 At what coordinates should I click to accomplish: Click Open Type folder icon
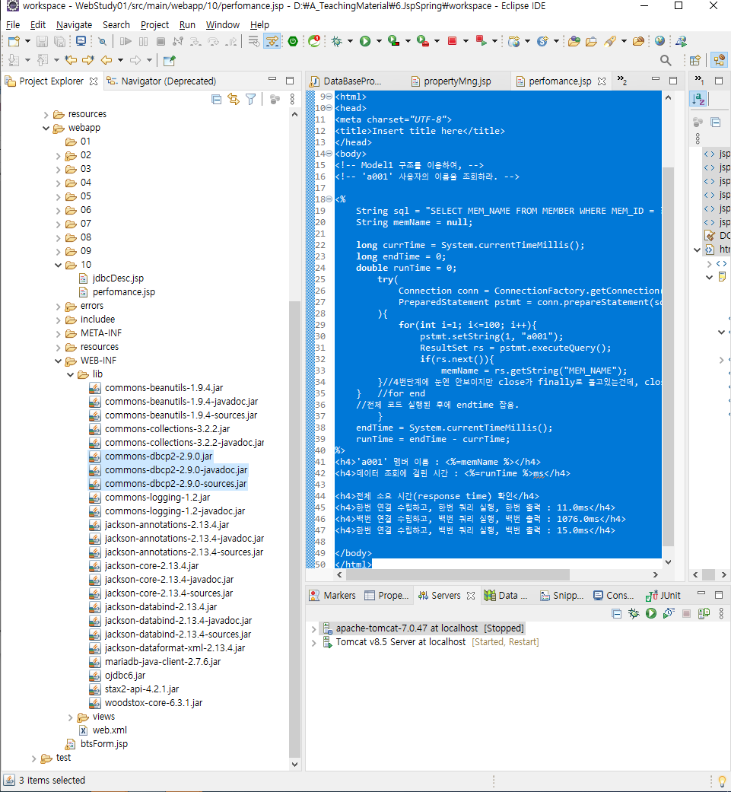pos(574,41)
